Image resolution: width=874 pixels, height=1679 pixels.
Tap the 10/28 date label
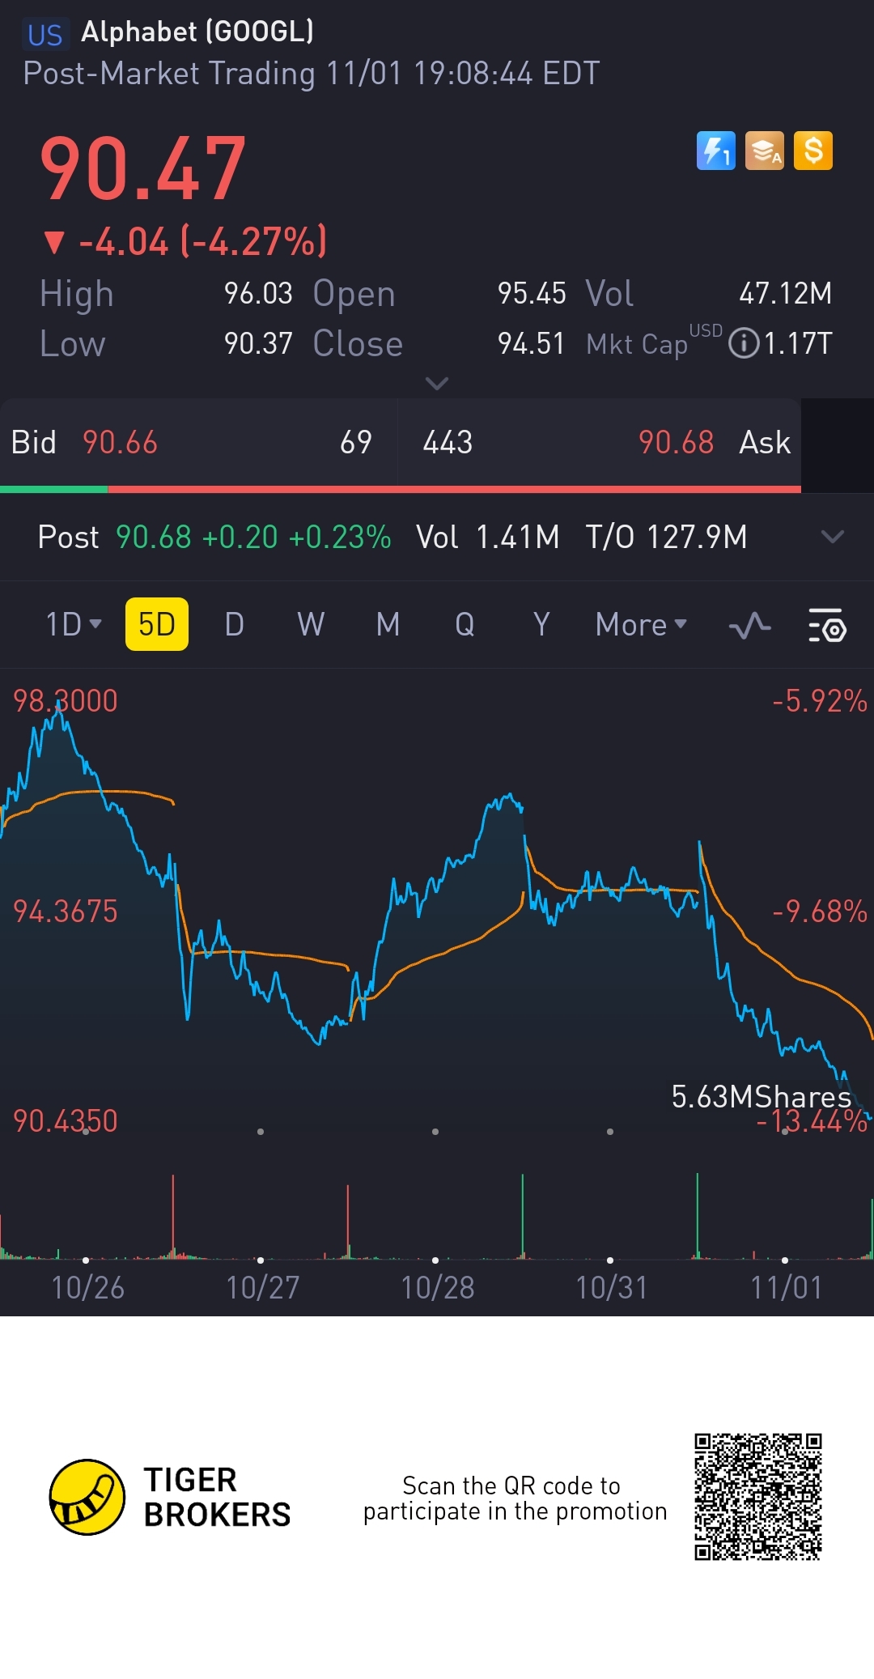[x=437, y=1288]
